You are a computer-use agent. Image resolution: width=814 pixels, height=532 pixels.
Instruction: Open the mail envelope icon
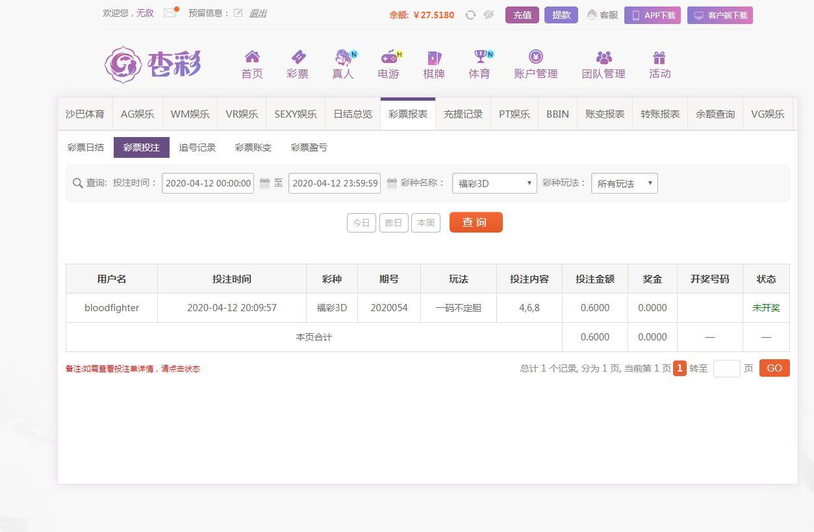click(170, 13)
